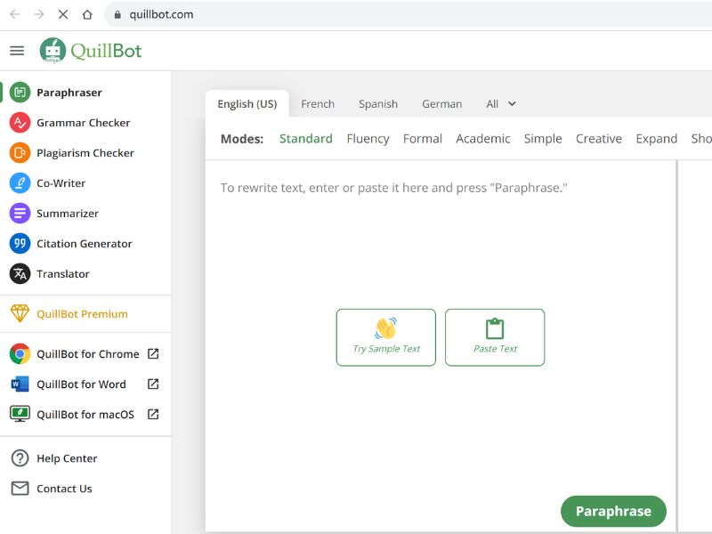Open external link icon beside QuillBot for Chrome
Viewport: 712px width, 534px height.
click(153, 353)
